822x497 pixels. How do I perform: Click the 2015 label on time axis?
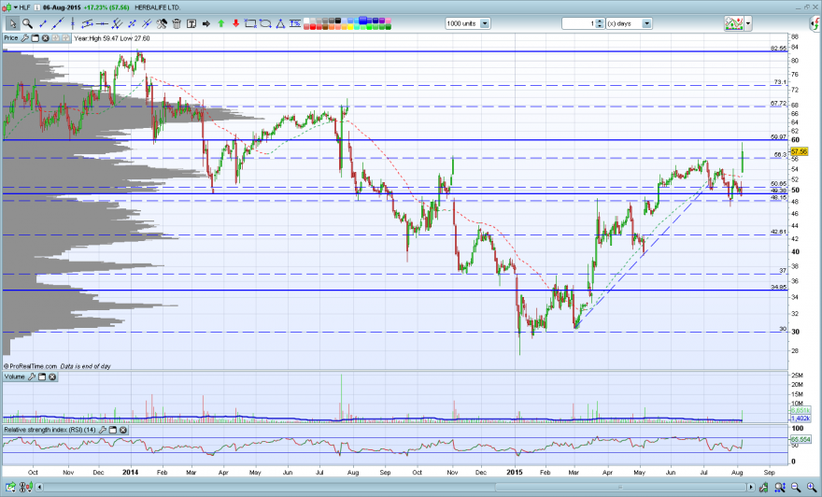point(515,472)
